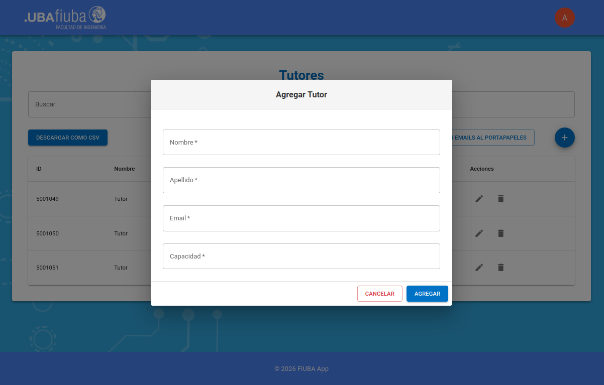The height and width of the screenshot is (385, 604).
Task: Click trash icon in tutor 5001051 row
Action: [x=500, y=268]
